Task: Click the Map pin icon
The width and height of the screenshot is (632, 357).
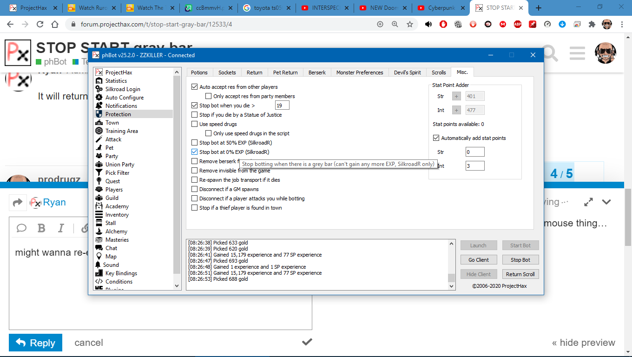Action: 99,257
